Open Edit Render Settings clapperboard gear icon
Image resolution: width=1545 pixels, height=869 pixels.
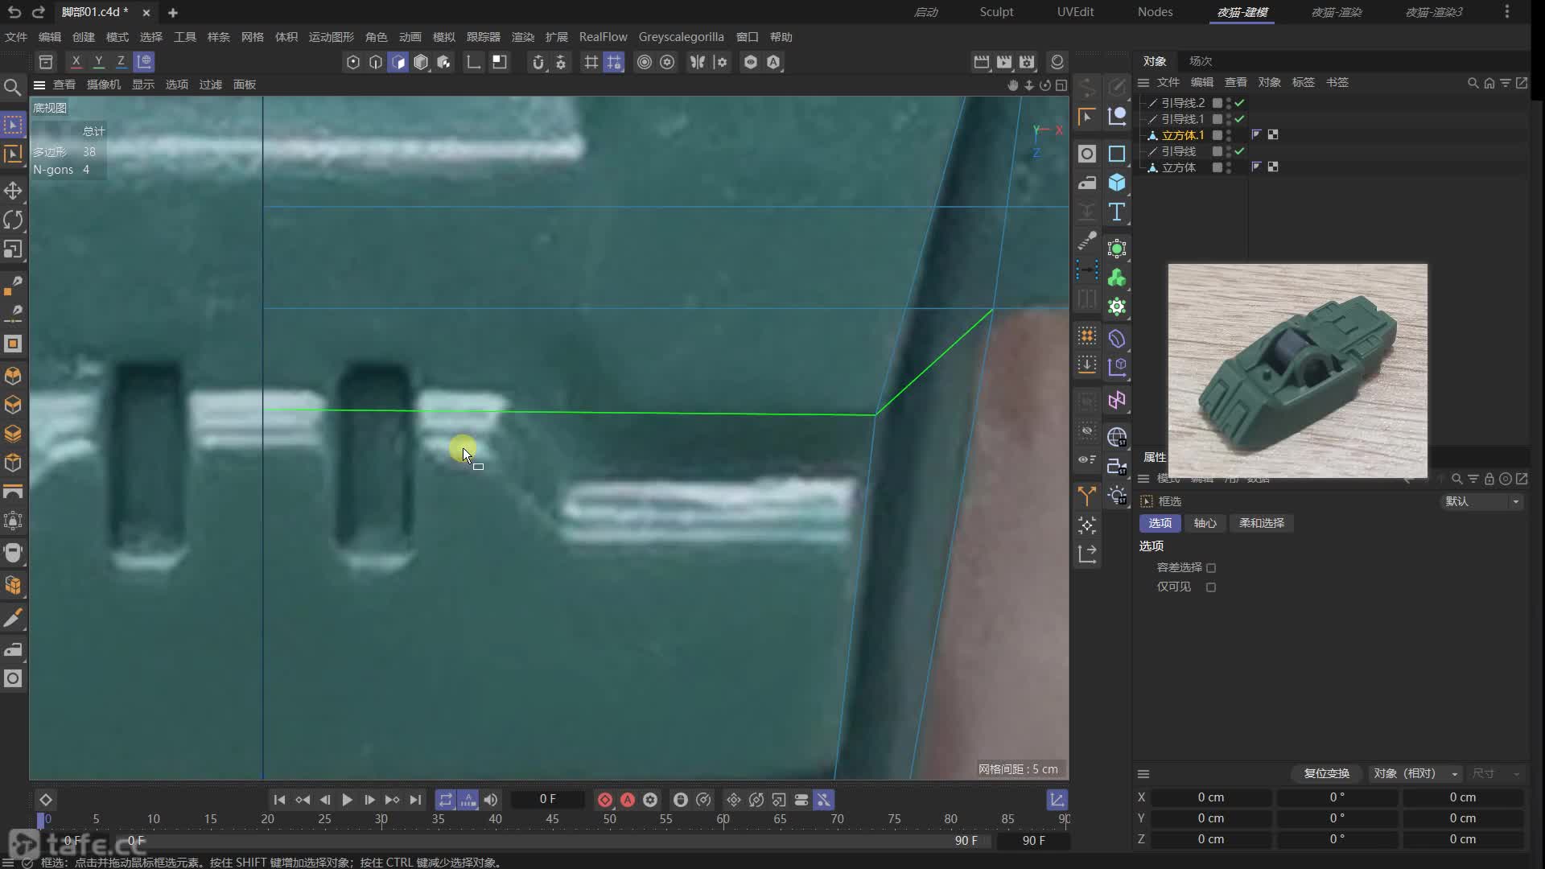pos(1026,62)
